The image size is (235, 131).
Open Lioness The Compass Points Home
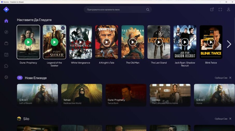coord(170,95)
